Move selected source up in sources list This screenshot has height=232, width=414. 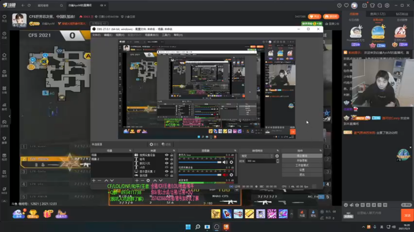(155, 180)
